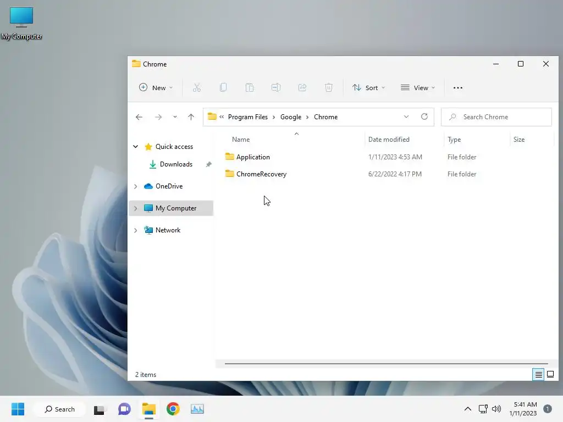
Task: Show hidden system tray icons
Action: 467,409
